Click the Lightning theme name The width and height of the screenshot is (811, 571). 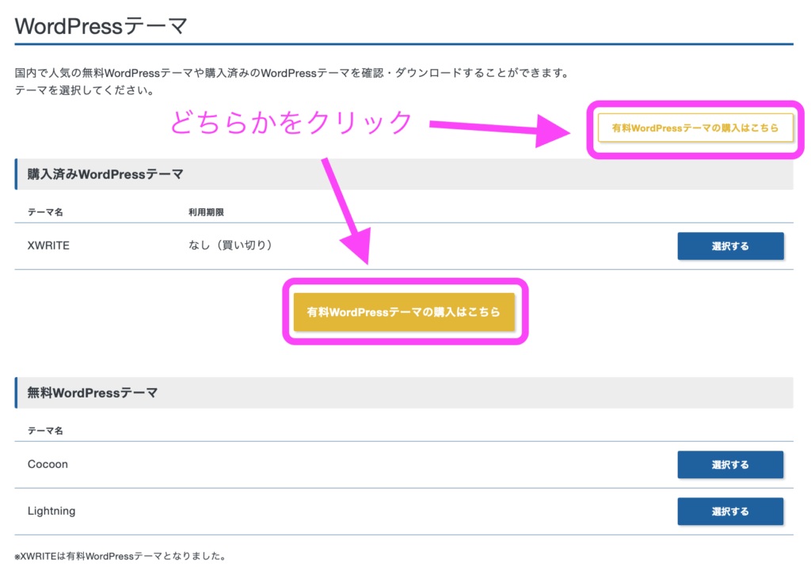(51, 511)
